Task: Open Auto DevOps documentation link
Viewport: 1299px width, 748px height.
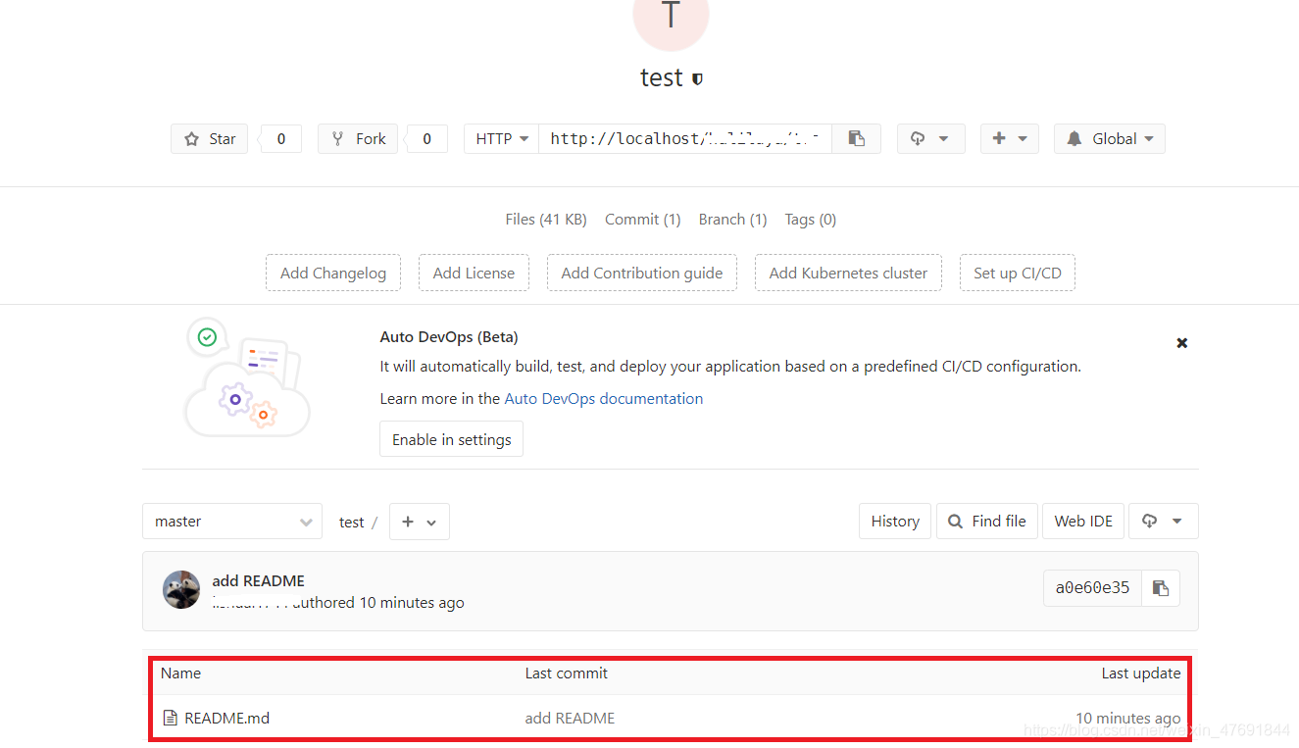Action: 604,398
